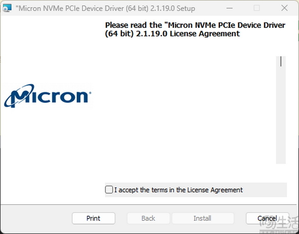The height and width of the screenshot is (234, 299).
Task: Click the Micron logo image
Action: [x=48, y=96]
